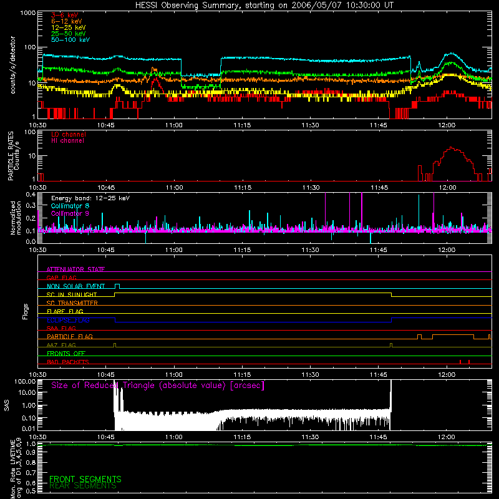This screenshot has width=499, height=499.
Task: Click the green '25-50 keV' legend entry
Action: pyautogui.click(x=69, y=34)
